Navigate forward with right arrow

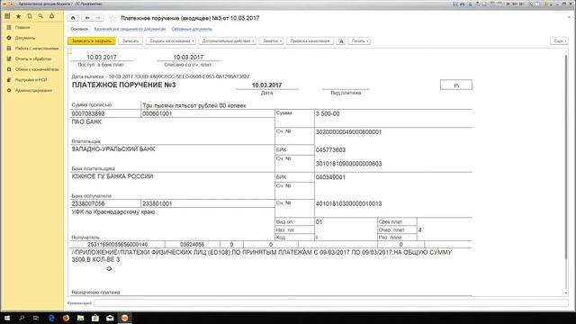pyautogui.click(x=98, y=18)
